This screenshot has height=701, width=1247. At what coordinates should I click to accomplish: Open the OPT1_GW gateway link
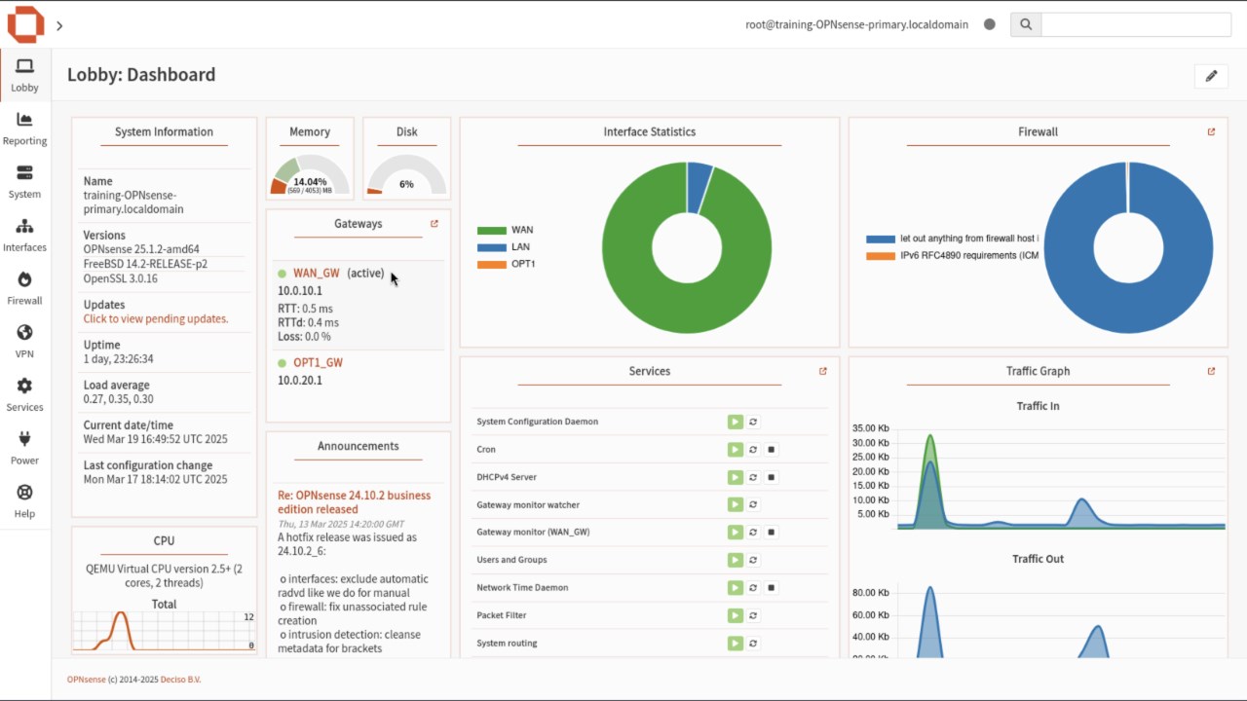pos(318,362)
